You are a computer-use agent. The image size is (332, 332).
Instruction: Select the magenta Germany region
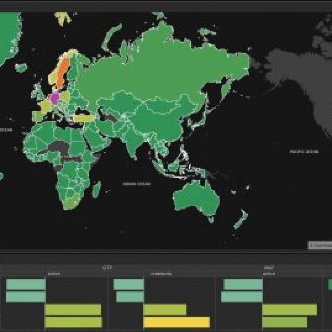pos(54,97)
